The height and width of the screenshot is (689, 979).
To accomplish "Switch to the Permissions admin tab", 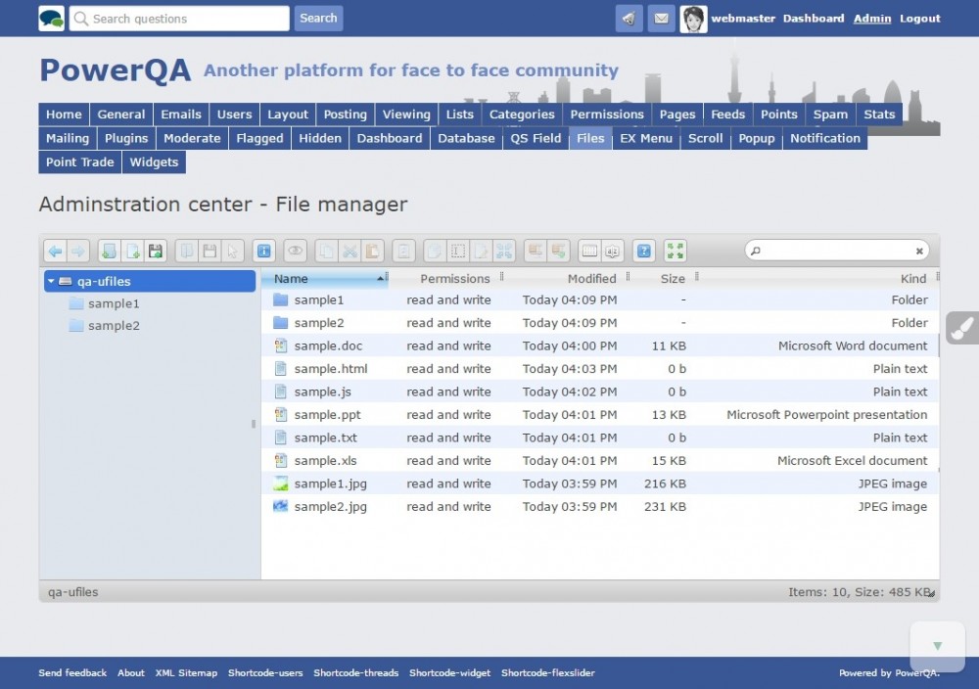I will [x=607, y=115].
